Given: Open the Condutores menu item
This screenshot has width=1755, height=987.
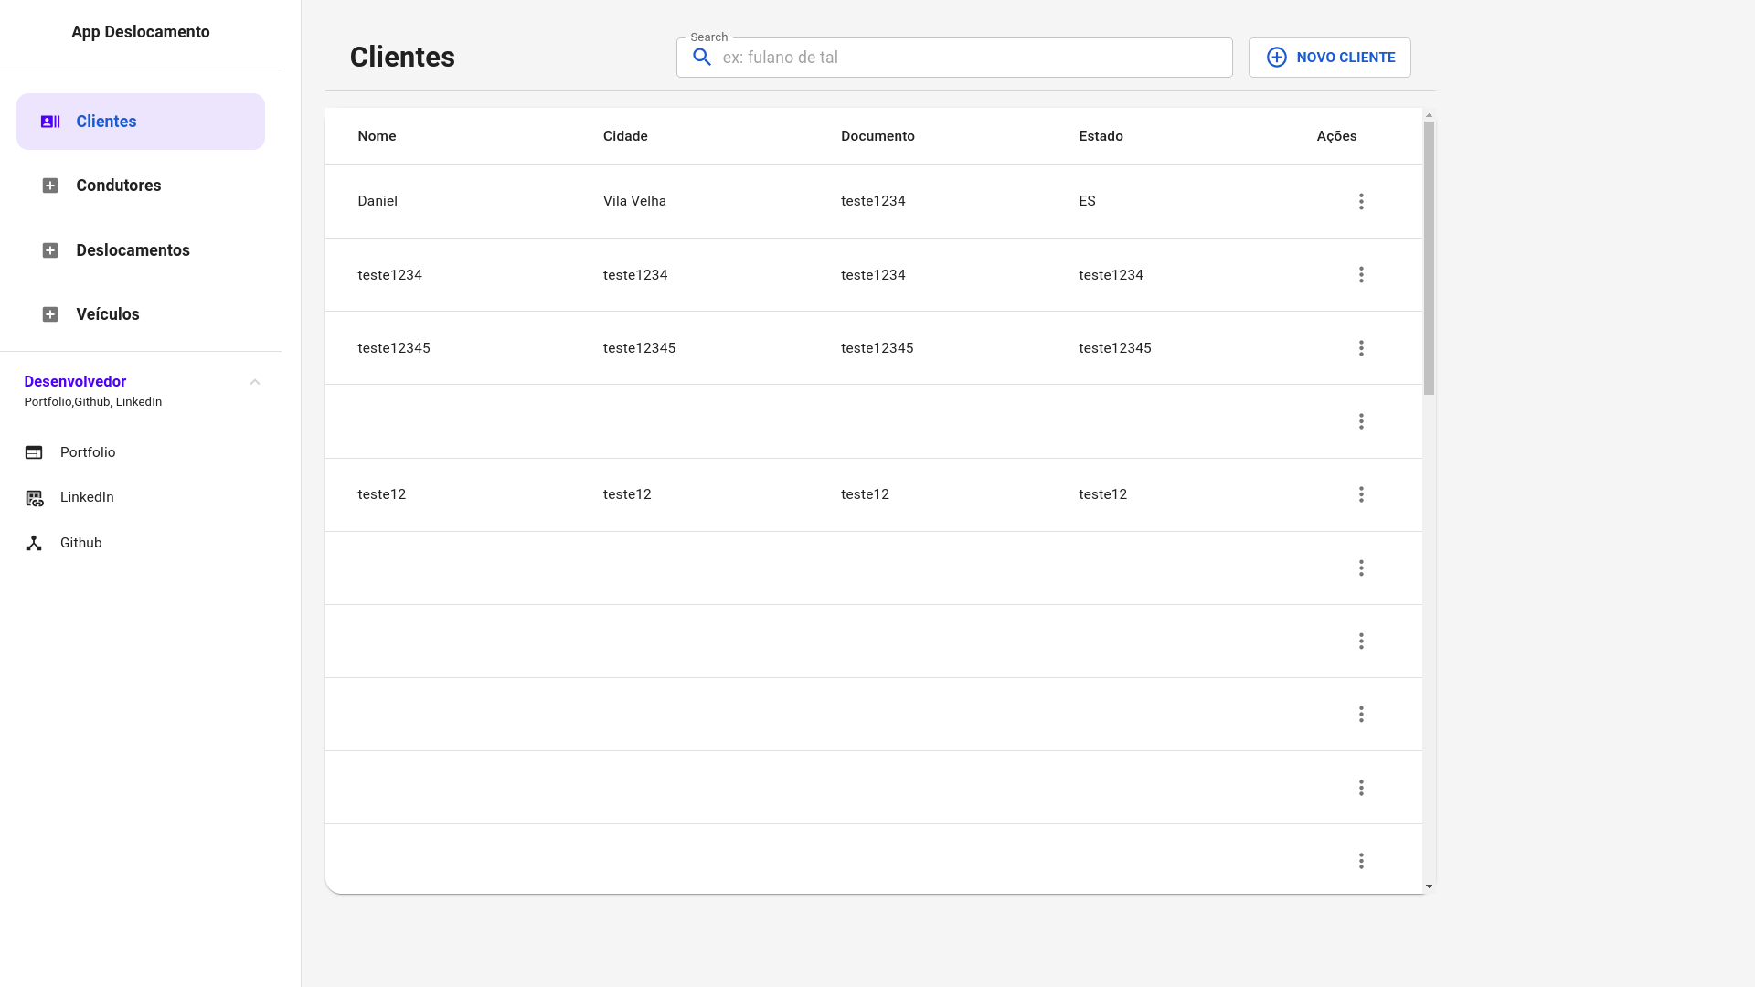Looking at the screenshot, I should [x=119, y=186].
